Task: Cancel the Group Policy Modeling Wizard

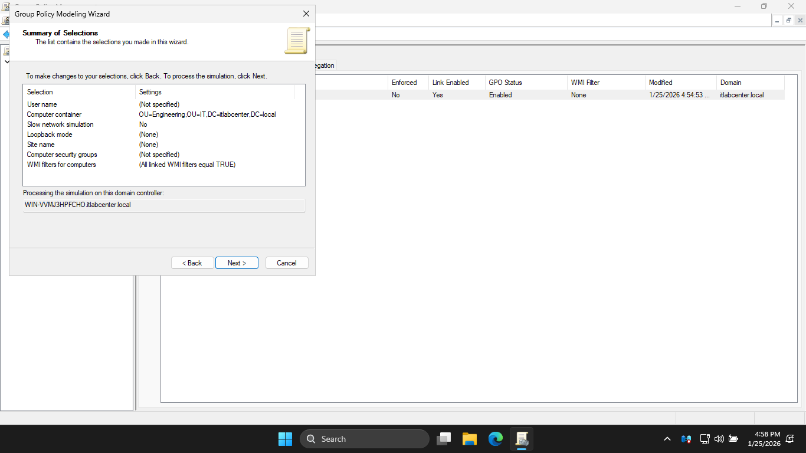Action: (287, 263)
